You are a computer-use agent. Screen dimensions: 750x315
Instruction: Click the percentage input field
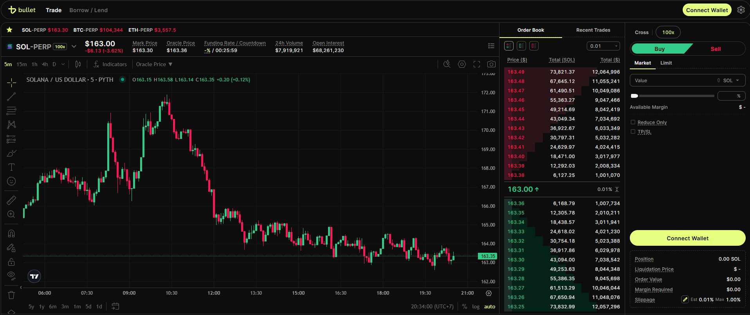click(731, 96)
